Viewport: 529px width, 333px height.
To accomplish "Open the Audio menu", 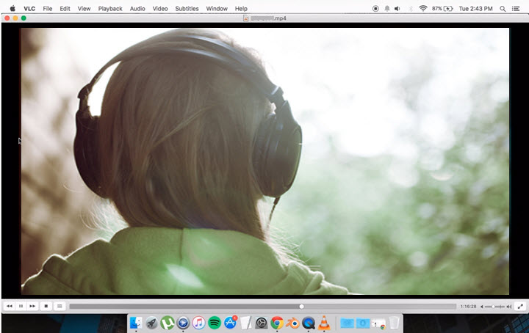I will (137, 9).
